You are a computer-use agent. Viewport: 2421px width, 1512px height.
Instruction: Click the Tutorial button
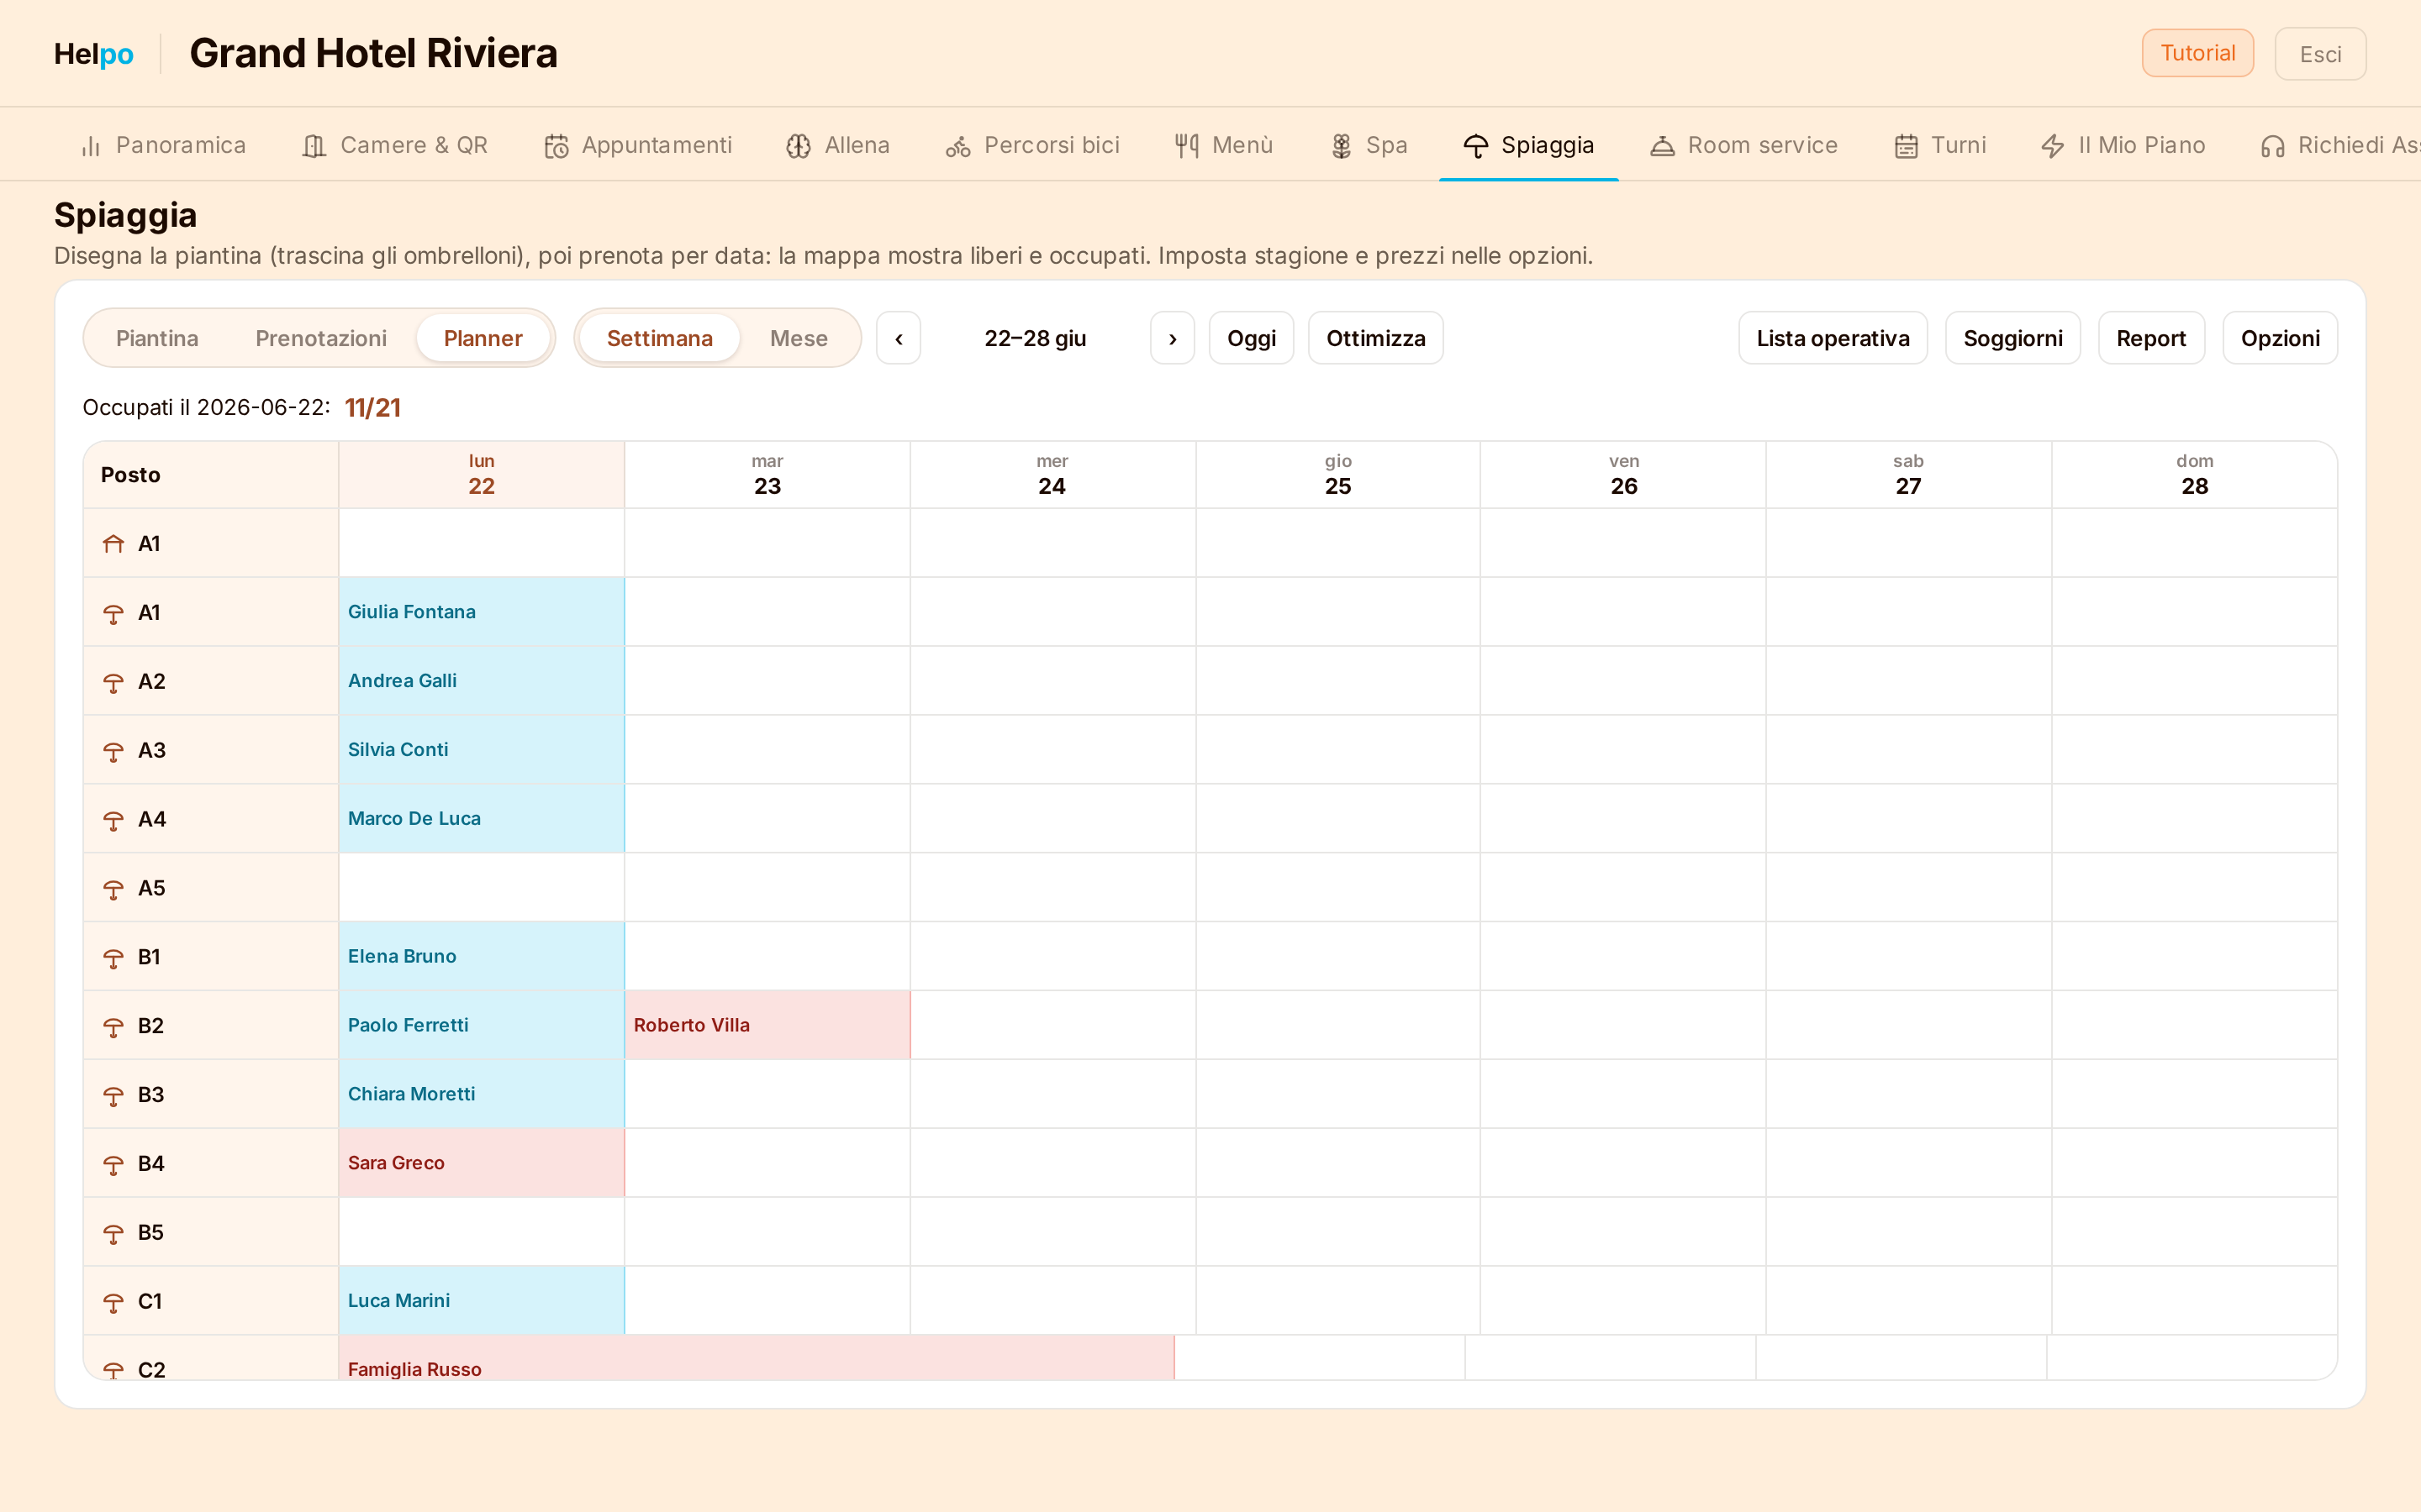click(2197, 53)
